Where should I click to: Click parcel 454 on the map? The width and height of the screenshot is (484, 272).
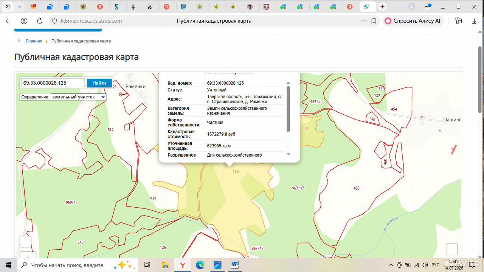click(x=394, y=109)
